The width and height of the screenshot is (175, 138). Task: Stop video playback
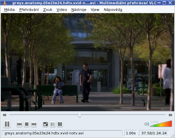tap(27, 124)
